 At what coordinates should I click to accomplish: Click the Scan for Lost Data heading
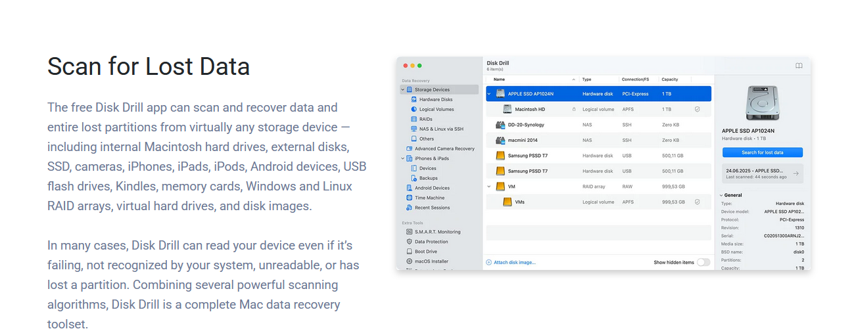point(149,66)
